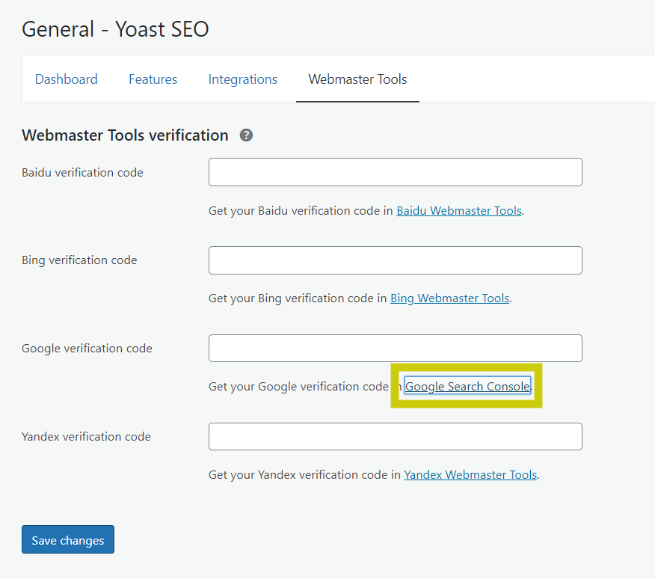Open the Features tab

[153, 79]
